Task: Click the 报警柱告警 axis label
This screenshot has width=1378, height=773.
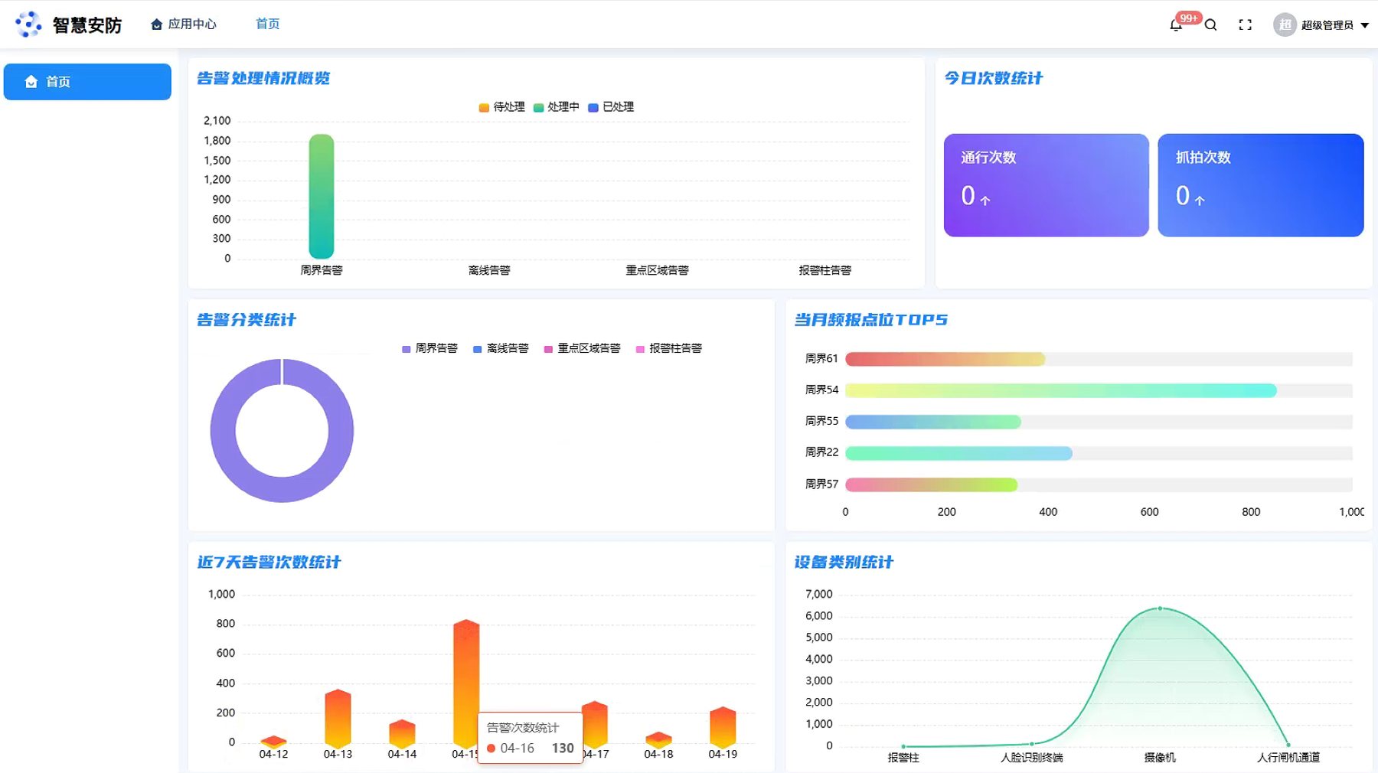Action: tap(825, 270)
